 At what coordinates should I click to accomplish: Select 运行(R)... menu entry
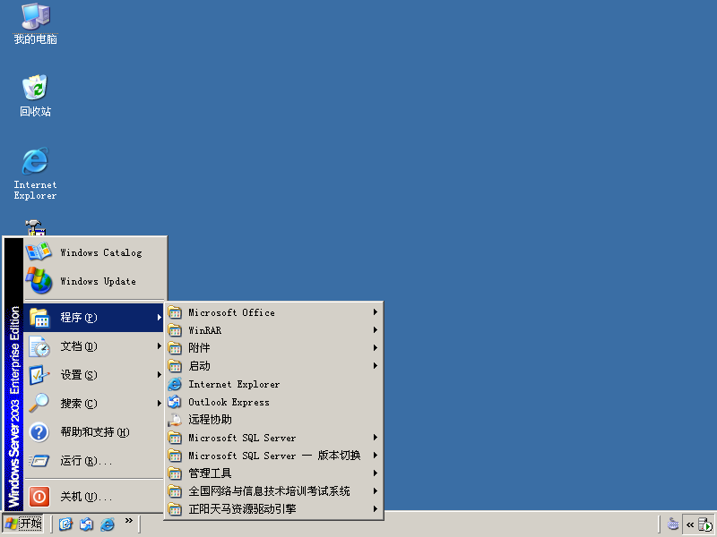click(93, 461)
